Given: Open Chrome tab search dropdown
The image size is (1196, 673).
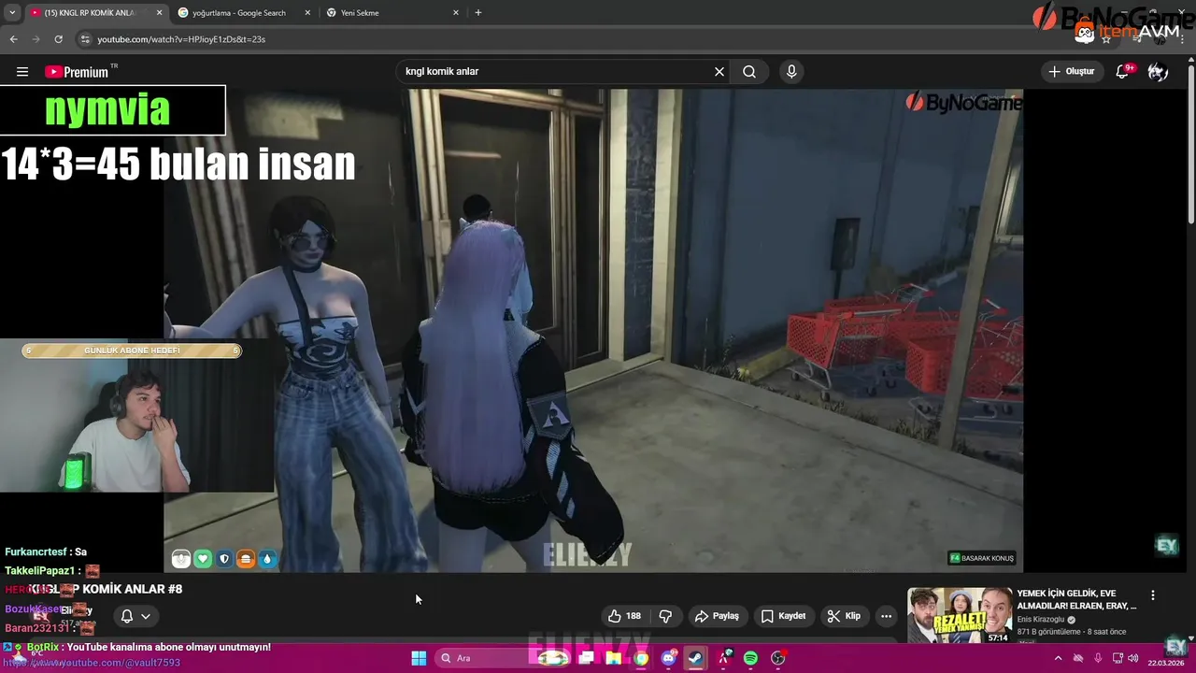Looking at the screenshot, I should 12,13.
